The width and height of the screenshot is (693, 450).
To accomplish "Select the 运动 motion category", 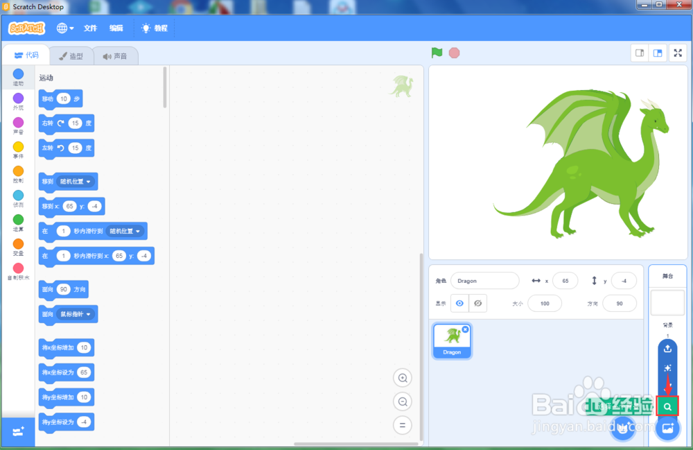I will coord(18,77).
